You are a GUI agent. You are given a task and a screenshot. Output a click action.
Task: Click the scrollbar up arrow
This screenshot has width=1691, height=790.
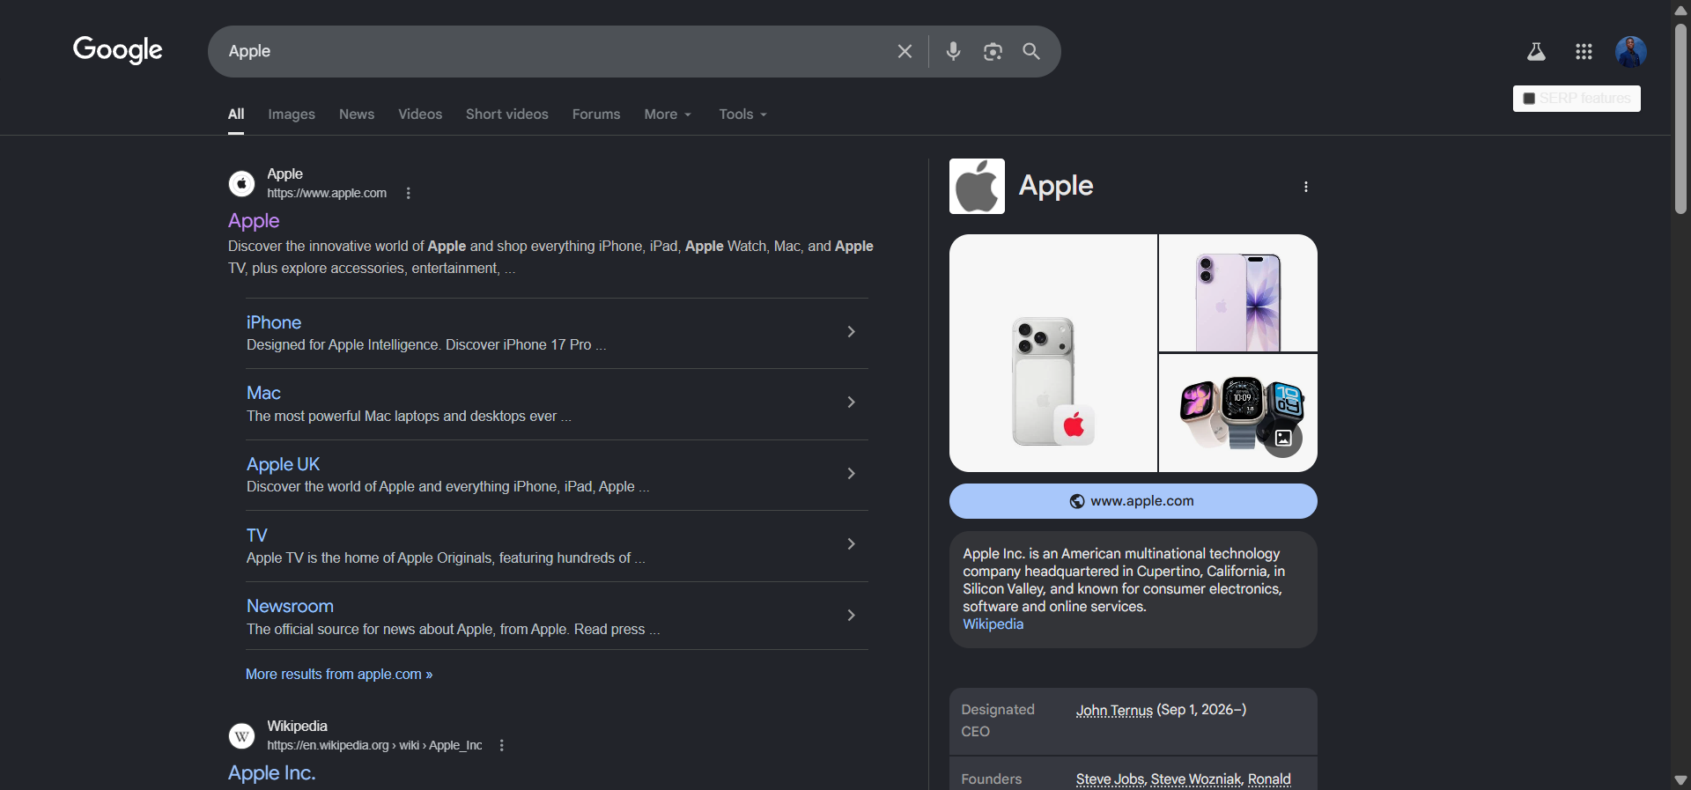pos(1680,11)
